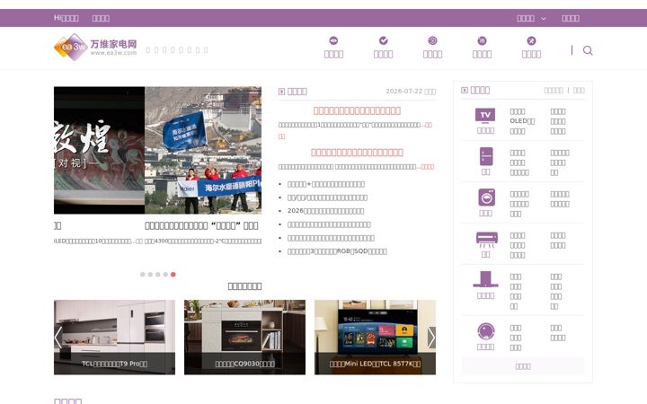Go to first slide with carousel dot
This screenshot has width=647, height=404.
pyautogui.click(x=142, y=275)
